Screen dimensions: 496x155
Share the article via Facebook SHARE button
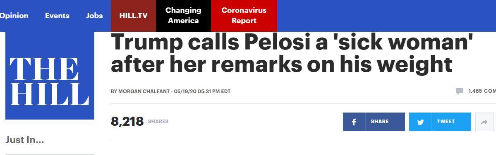click(x=374, y=122)
